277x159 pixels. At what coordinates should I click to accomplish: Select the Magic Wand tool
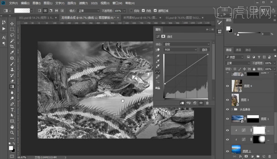pyautogui.click(x=12, y=41)
